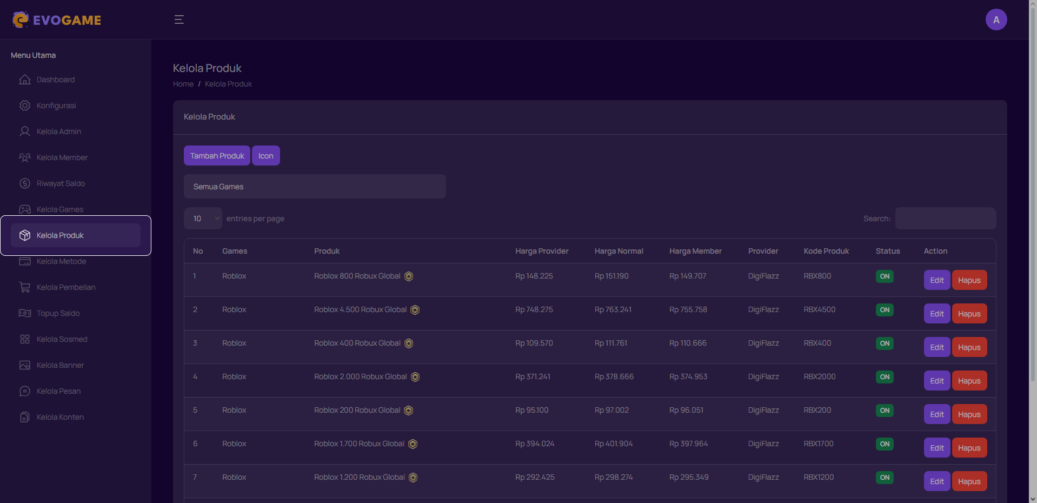
Task: Sort by Produk column header
Action: point(327,251)
